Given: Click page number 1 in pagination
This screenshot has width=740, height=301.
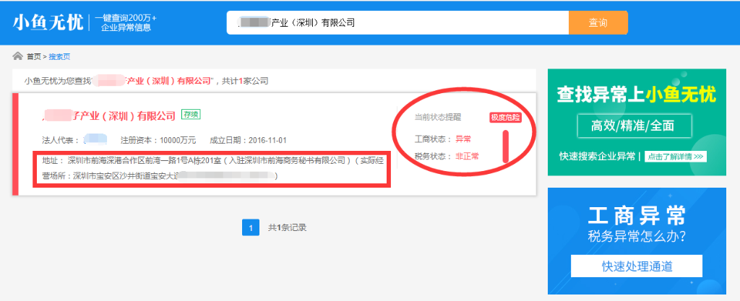Looking at the screenshot, I should (251, 227).
